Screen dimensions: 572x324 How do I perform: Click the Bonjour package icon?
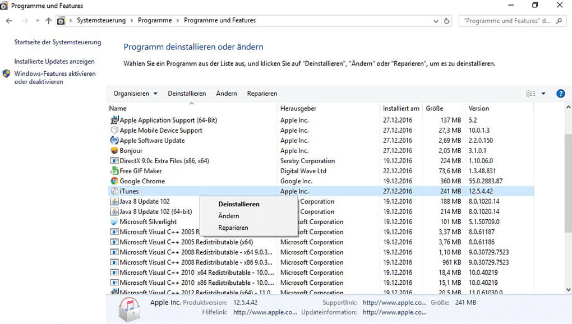[114, 151]
